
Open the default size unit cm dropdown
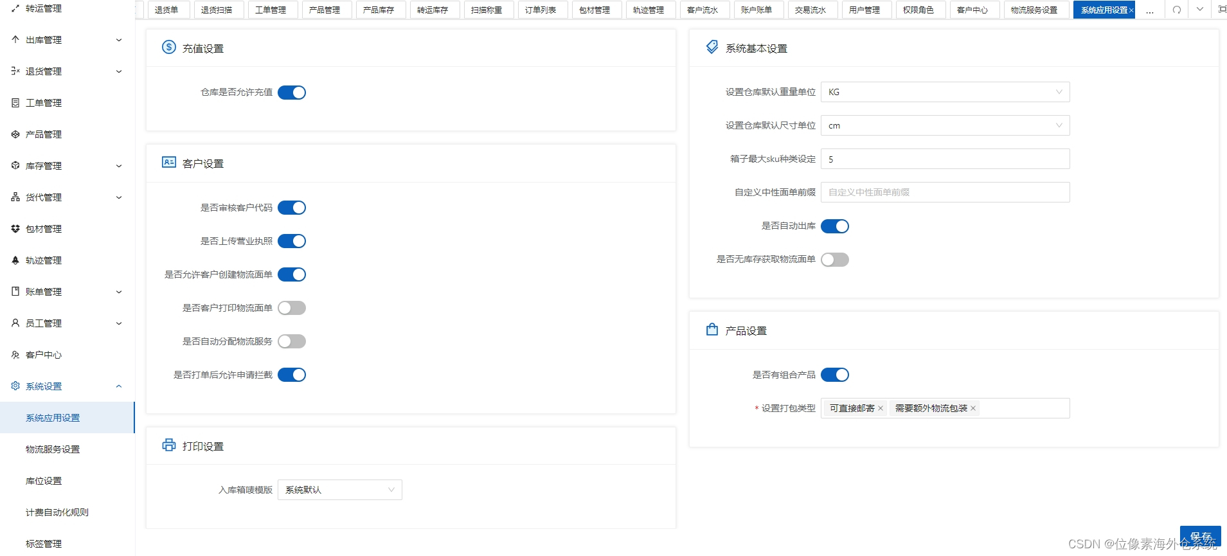point(945,125)
